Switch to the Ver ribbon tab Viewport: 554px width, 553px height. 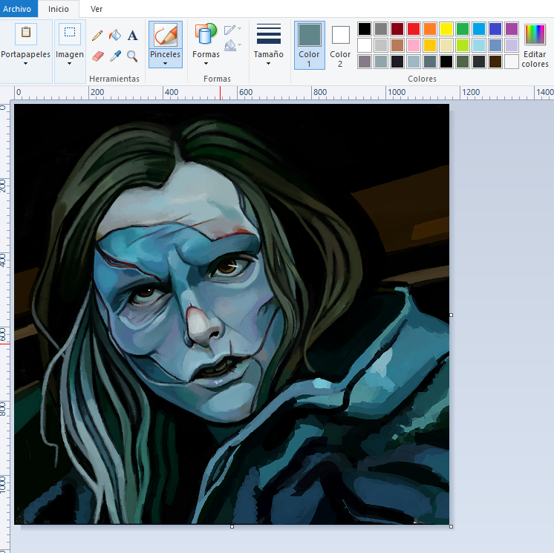point(96,9)
